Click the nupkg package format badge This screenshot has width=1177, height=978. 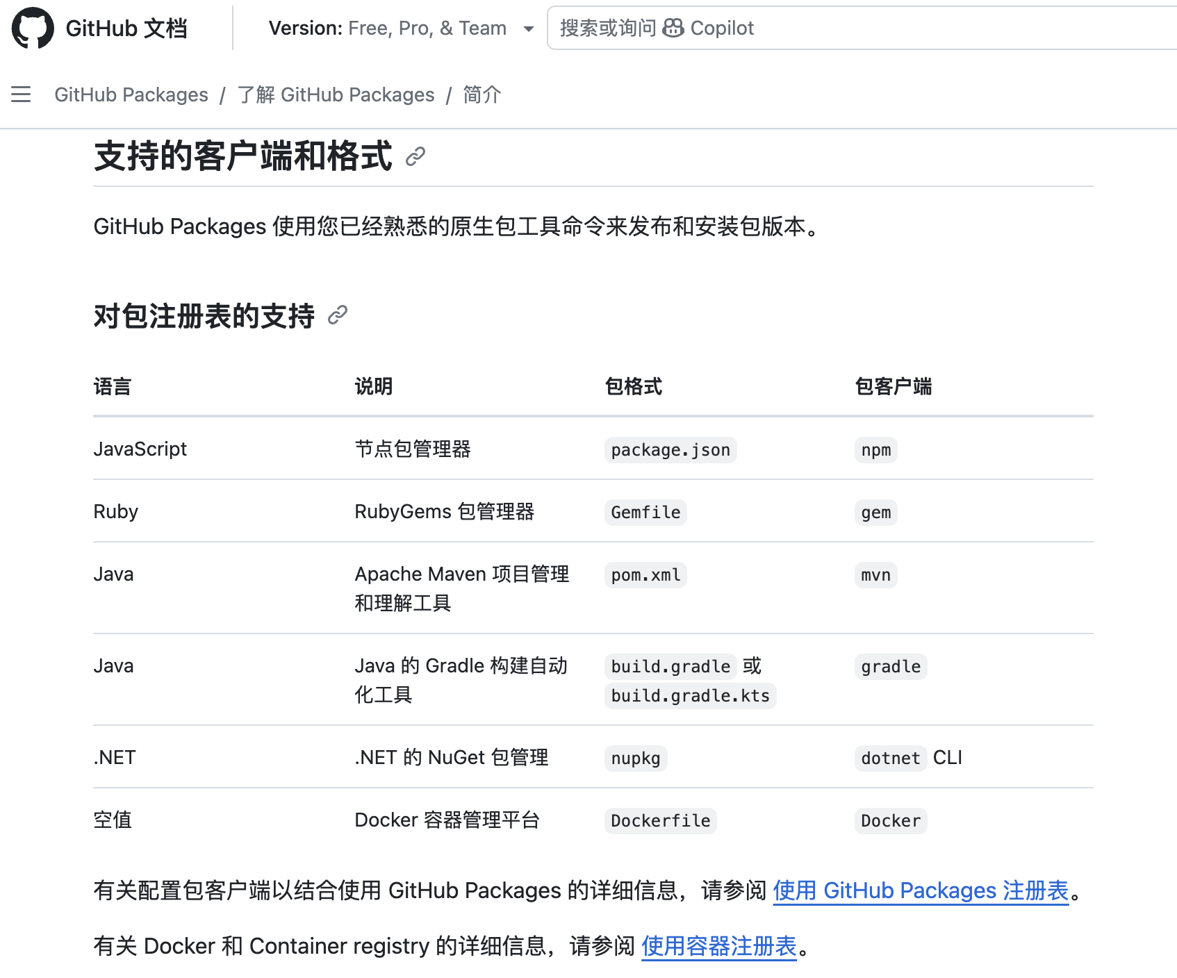click(x=634, y=758)
